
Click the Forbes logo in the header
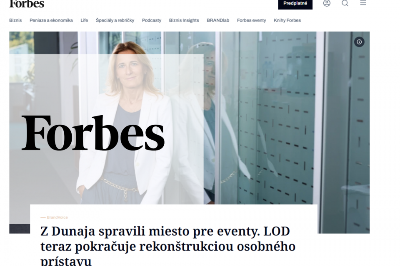(x=27, y=4)
